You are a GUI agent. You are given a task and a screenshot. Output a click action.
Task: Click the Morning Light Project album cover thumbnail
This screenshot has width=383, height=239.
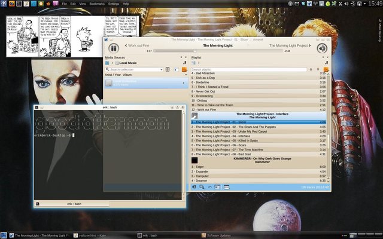click(x=194, y=115)
